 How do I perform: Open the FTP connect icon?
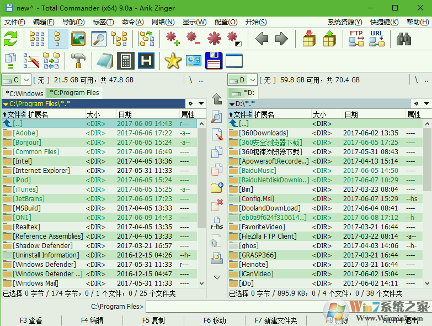coord(356,39)
